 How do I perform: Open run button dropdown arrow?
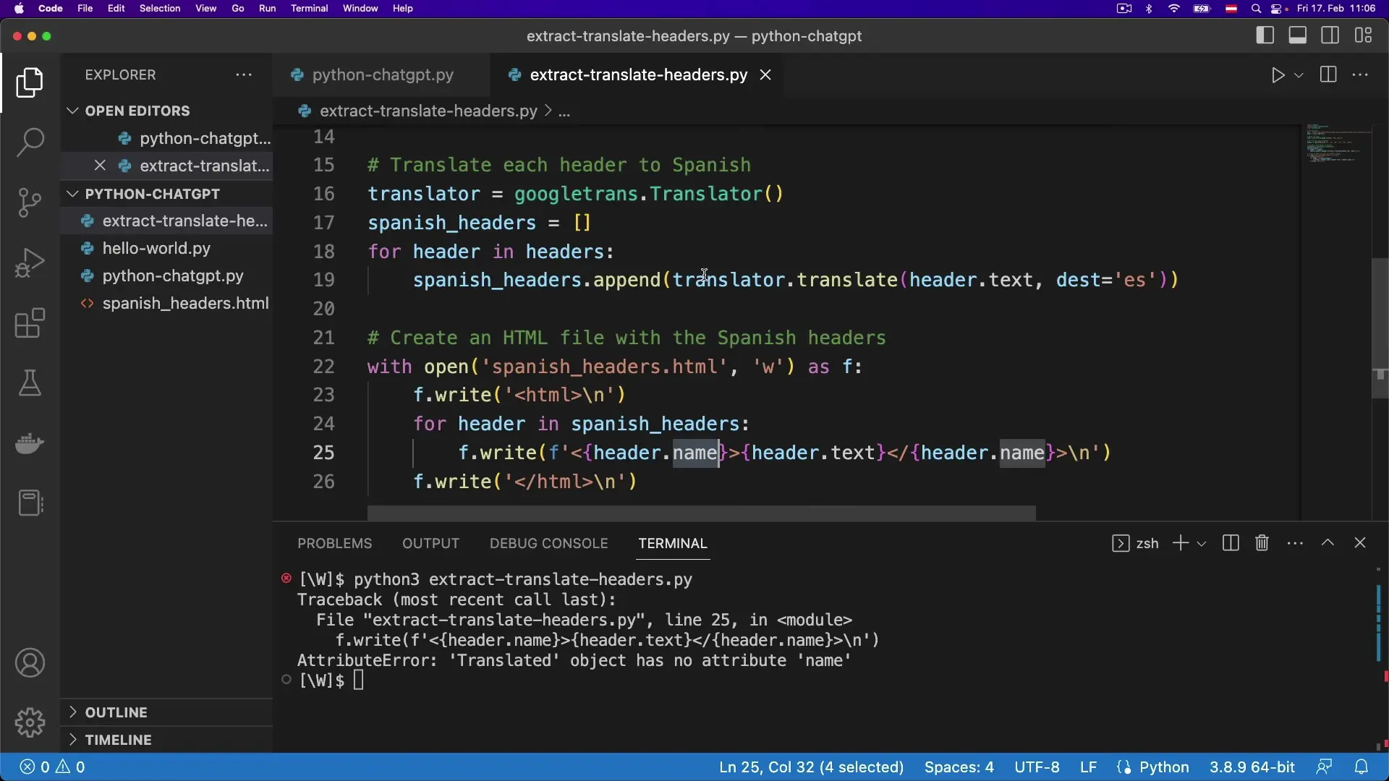point(1299,75)
